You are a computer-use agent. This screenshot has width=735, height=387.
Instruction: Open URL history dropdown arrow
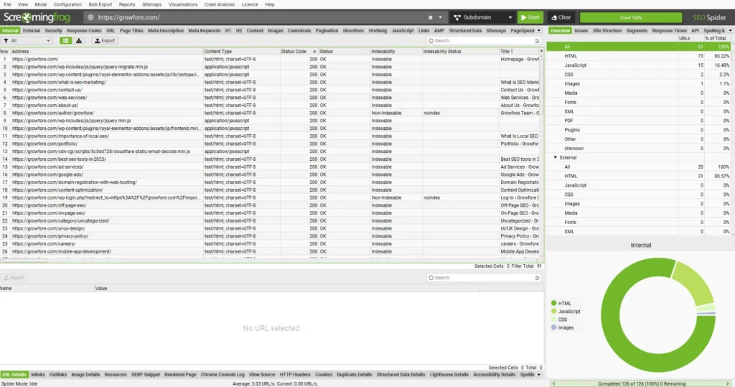(x=440, y=17)
